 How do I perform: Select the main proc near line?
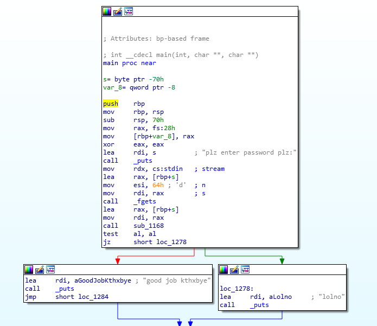(130, 63)
